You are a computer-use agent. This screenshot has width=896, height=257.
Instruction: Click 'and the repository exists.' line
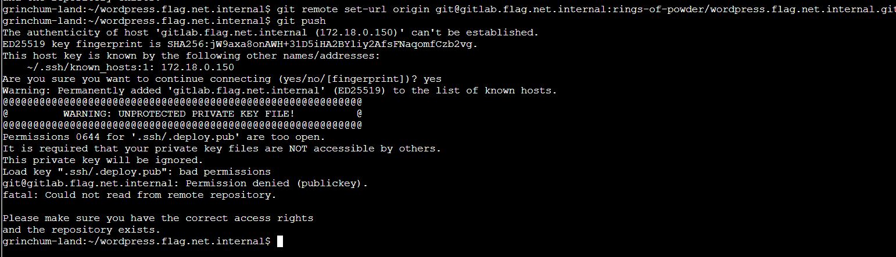(x=81, y=230)
